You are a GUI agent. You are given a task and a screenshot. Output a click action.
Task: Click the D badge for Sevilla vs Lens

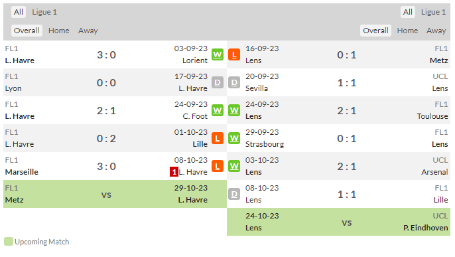coord(234,82)
